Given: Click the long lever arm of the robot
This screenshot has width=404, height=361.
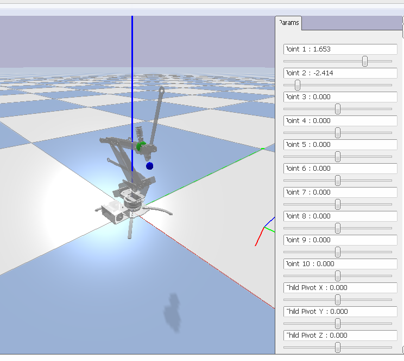Looking at the screenshot, I should tap(157, 117).
